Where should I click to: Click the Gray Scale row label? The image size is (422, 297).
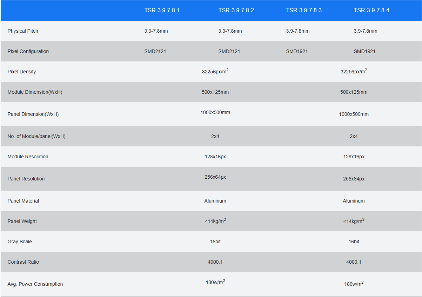coord(20,242)
